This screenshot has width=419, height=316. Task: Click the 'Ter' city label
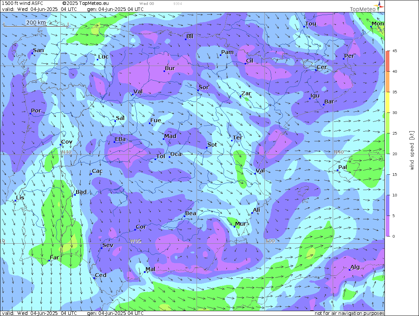[237, 138]
